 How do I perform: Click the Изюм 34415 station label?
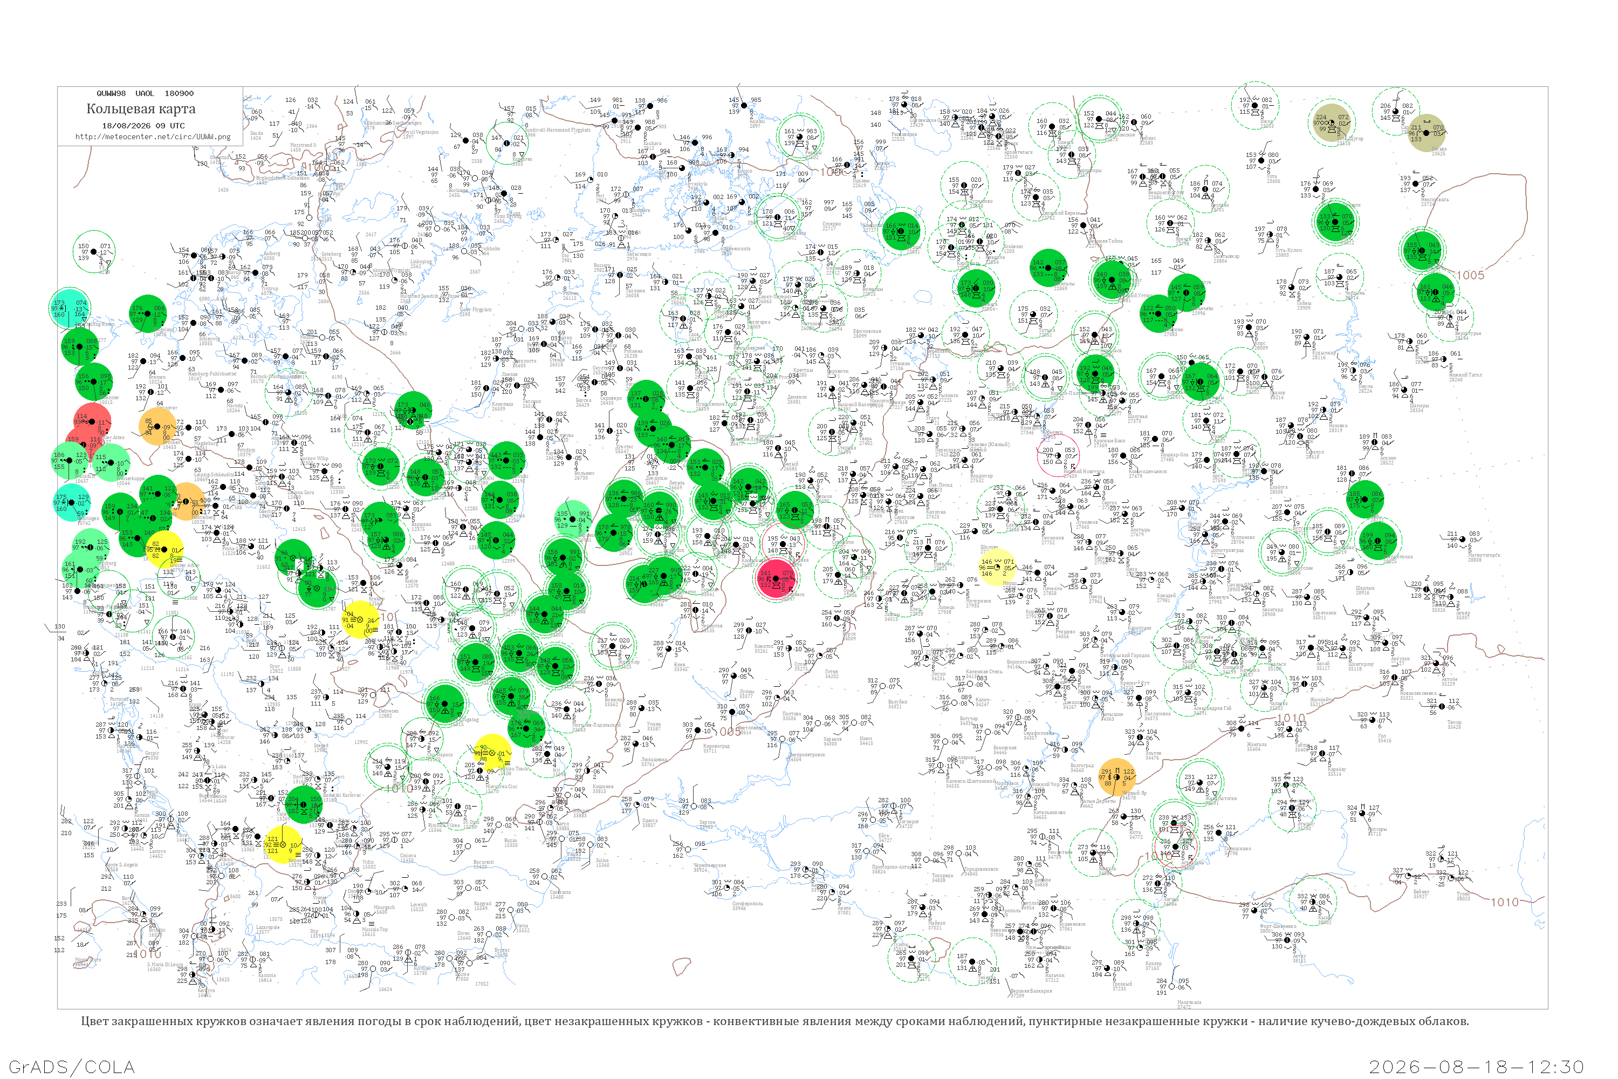pyautogui.click(x=866, y=741)
